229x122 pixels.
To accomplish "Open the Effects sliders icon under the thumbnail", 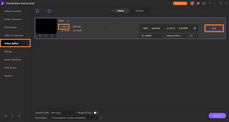I will pos(52,36).
